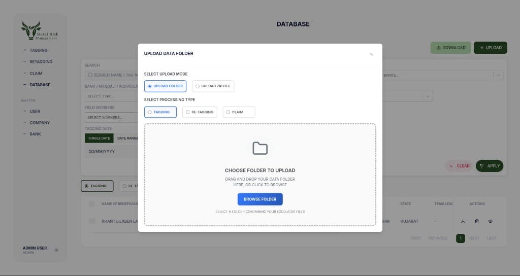This screenshot has height=276, width=520.
Task: Click the Download button
Action: click(x=451, y=48)
